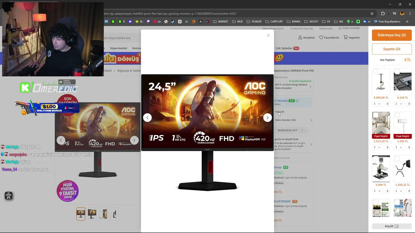Delete the 1.859 TL item from cart

click(409, 148)
